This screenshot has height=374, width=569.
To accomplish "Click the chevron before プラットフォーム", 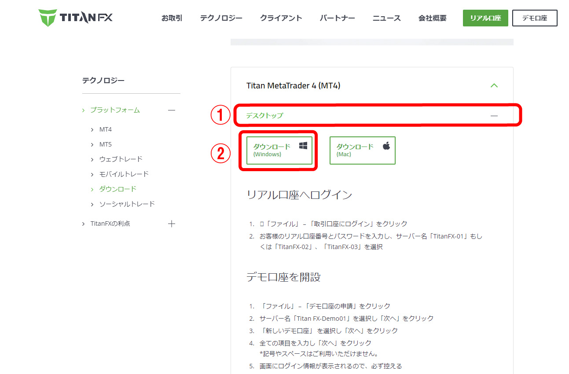I will 83,110.
